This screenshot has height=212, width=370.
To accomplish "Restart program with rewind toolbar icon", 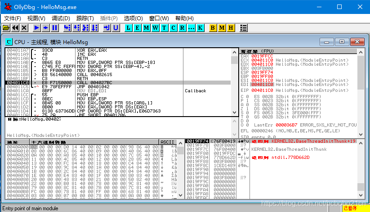I will [x=15, y=28].
